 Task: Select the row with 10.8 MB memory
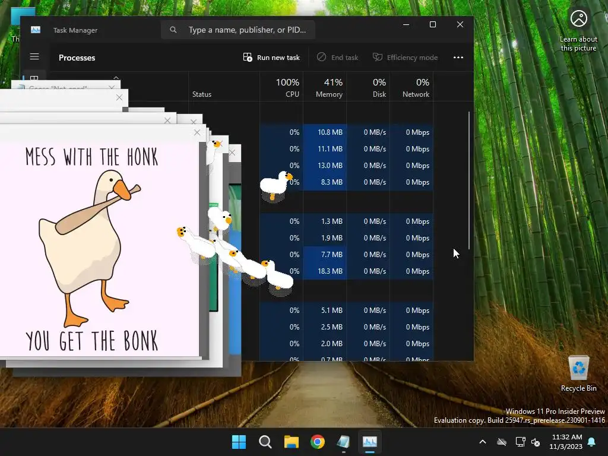click(346, 132)
